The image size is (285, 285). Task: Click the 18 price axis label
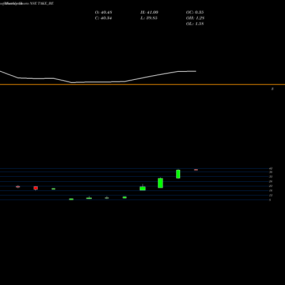pos(271,190)
